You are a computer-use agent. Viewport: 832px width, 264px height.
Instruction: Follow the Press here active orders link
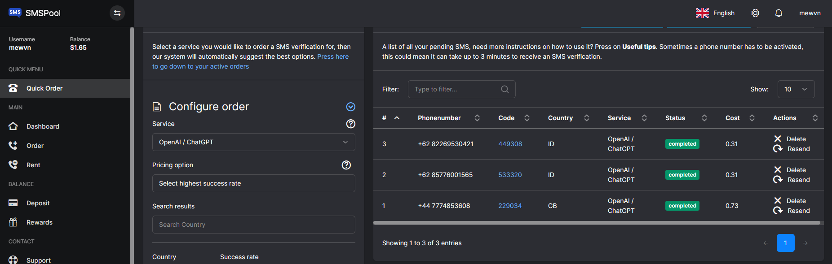(250, 61)
